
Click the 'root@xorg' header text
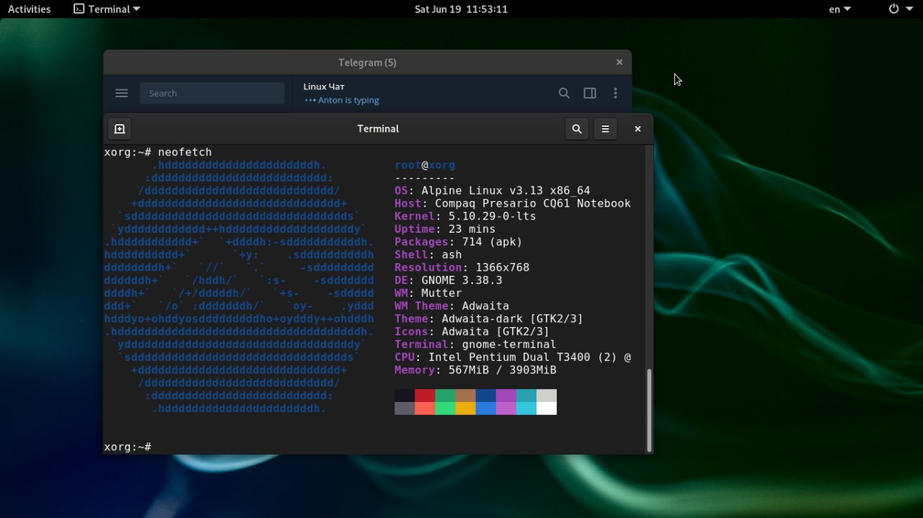(x=425, y=165)
